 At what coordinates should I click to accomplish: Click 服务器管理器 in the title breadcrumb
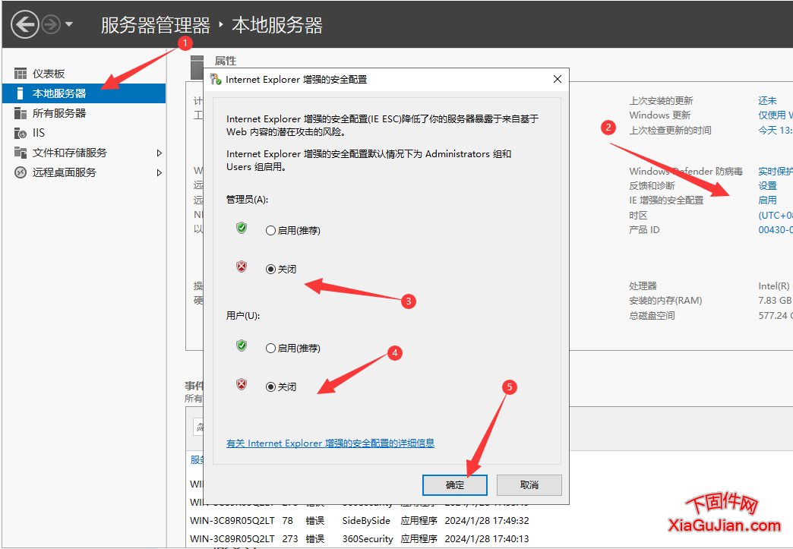pyautogui.click(x=155, y=25)
